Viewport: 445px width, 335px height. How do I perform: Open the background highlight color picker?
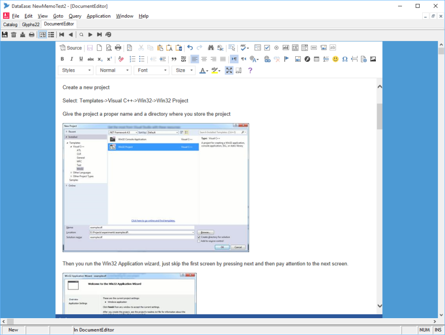point(216,70)
